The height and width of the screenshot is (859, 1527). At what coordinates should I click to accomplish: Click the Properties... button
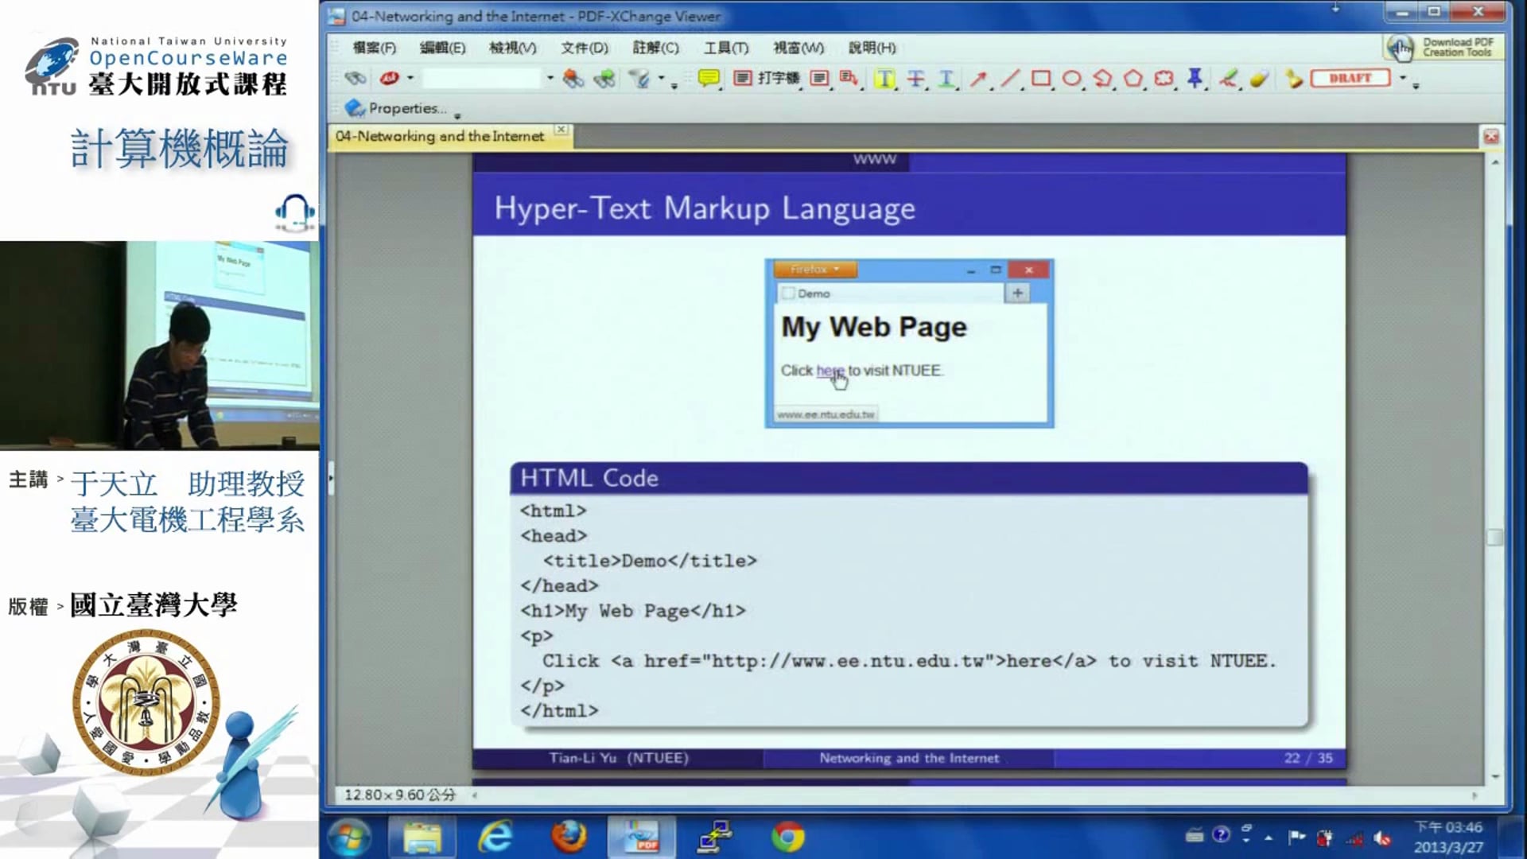396,108
